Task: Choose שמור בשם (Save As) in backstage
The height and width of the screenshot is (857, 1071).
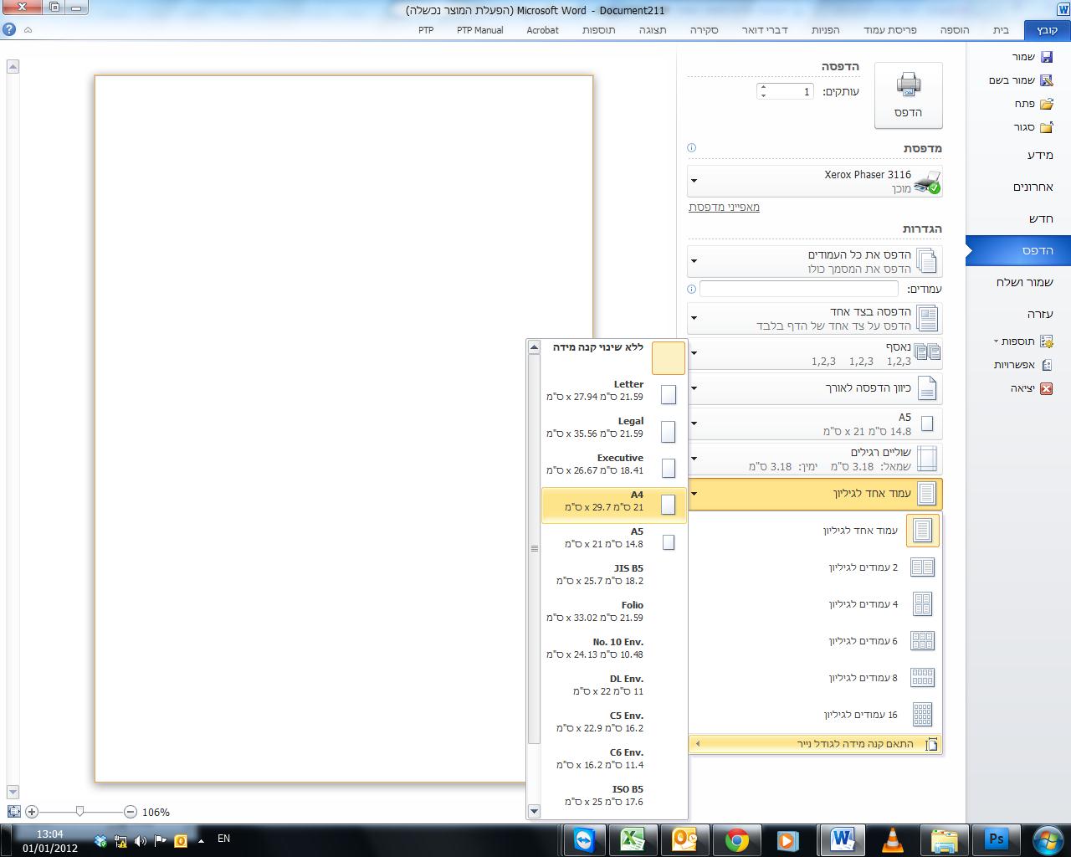Action: click(x=1021, y=80)
